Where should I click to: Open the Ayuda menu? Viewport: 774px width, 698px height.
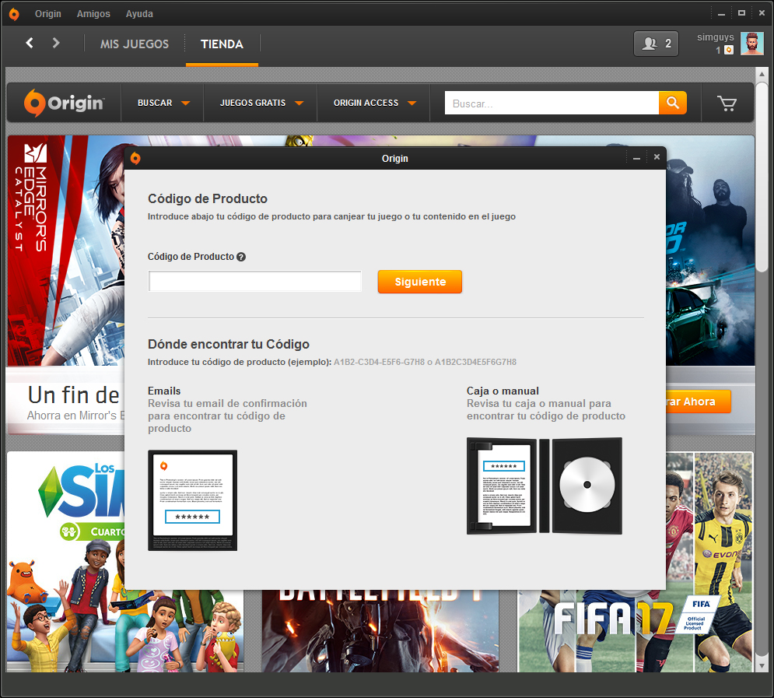139,14
